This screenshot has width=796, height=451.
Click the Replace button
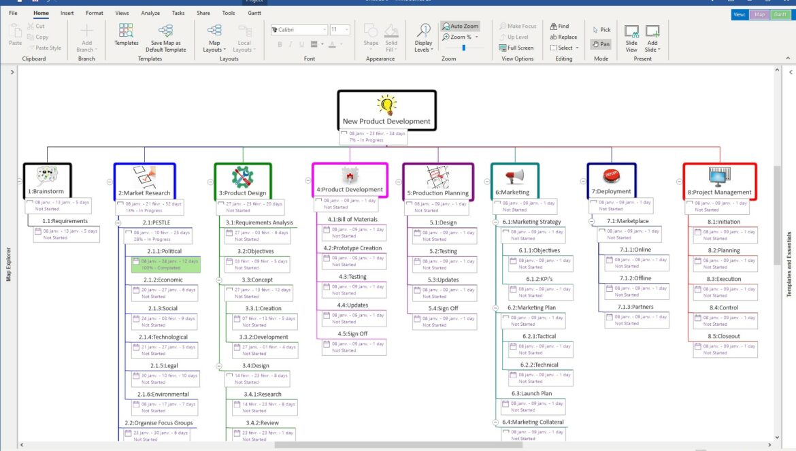(x=563, y=37)
